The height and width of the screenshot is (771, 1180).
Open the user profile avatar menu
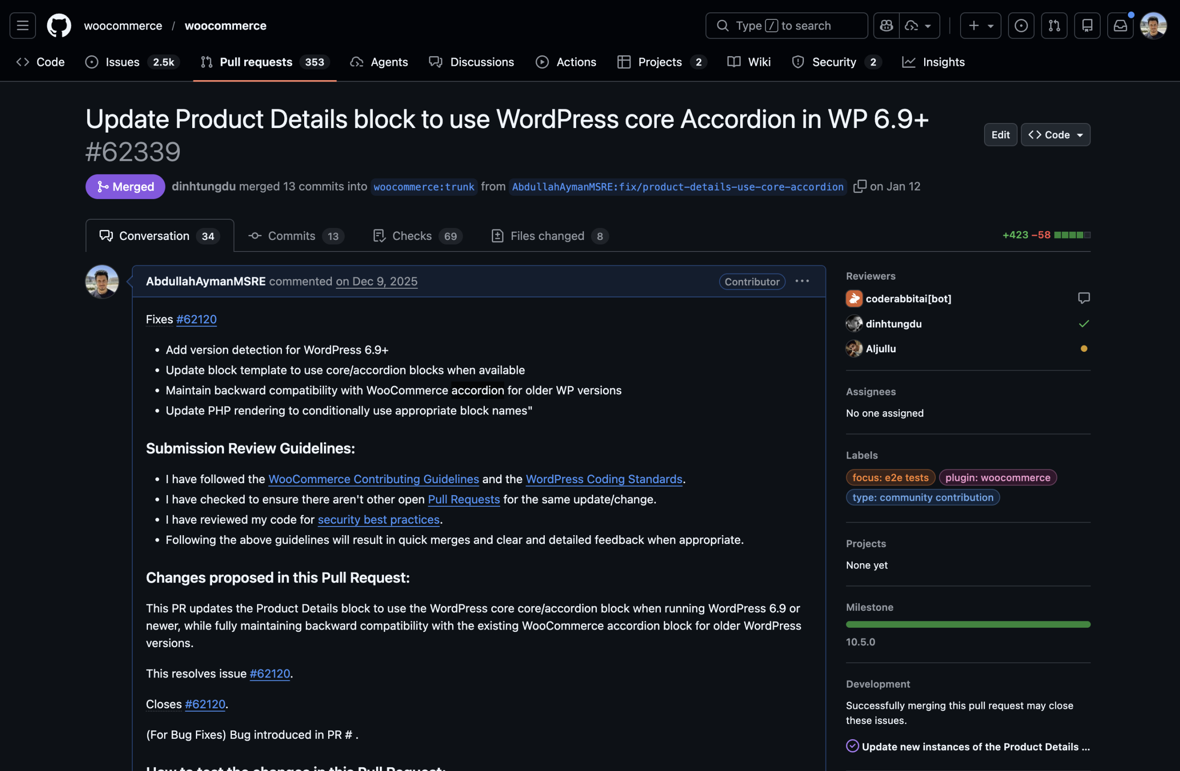[1153, 25]
